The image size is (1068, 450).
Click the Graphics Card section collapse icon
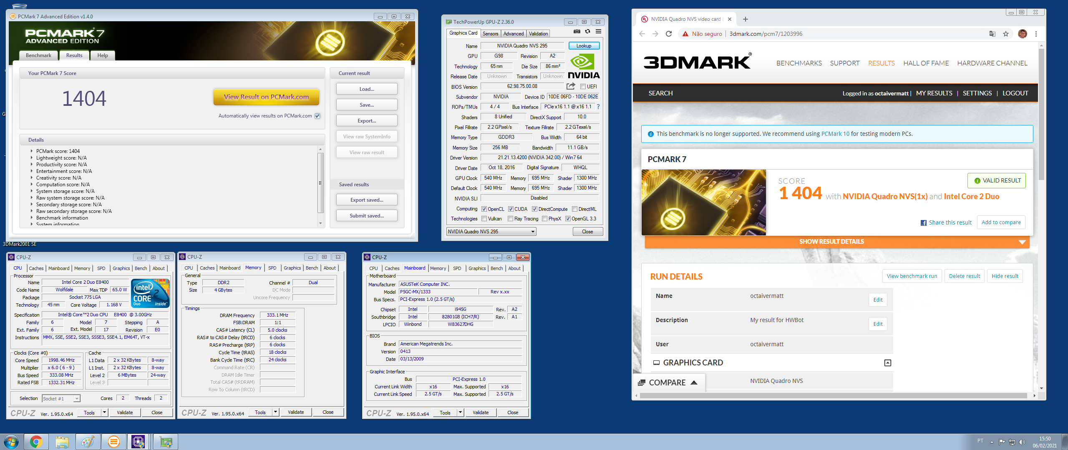tap(888, 363)
